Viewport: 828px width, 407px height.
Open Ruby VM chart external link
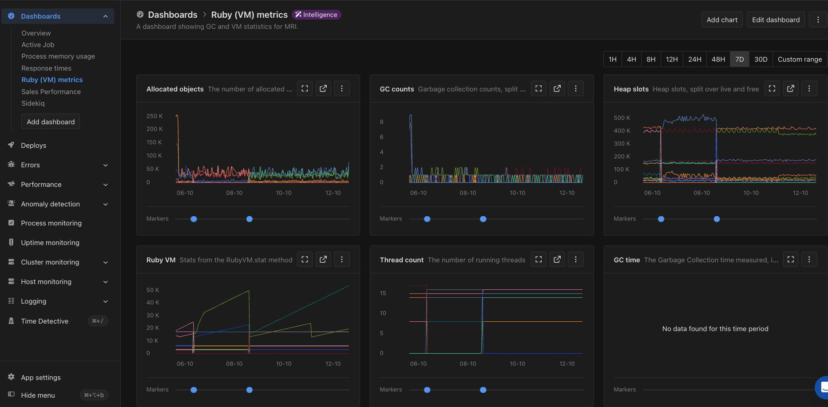click(323, 260)
